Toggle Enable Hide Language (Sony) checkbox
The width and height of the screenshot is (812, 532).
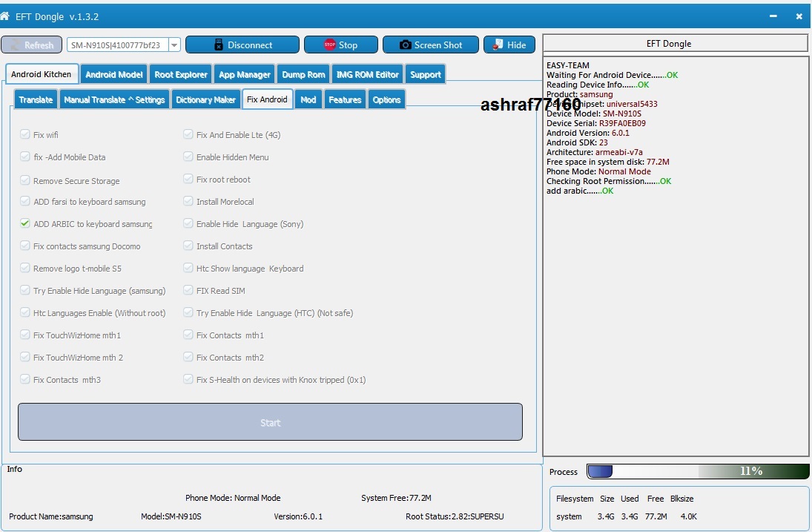pyautogui.click(x=188, y=223)
